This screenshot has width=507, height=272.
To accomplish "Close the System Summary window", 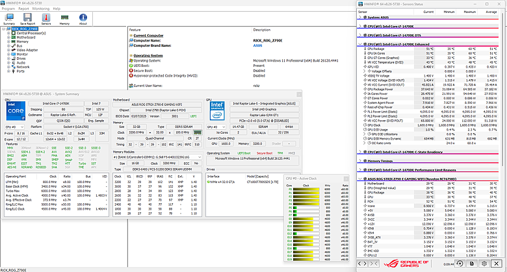I will point(299,94).
